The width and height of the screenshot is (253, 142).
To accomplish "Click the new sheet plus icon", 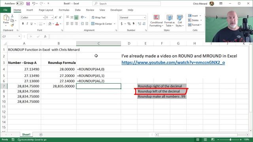I will [41, 135].
